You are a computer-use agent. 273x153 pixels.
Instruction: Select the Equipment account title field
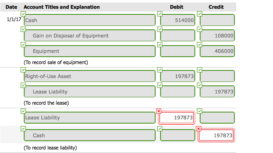pyautogui.click(x=89, y=51)
